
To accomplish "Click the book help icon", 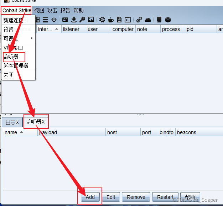I will [159, 20].
